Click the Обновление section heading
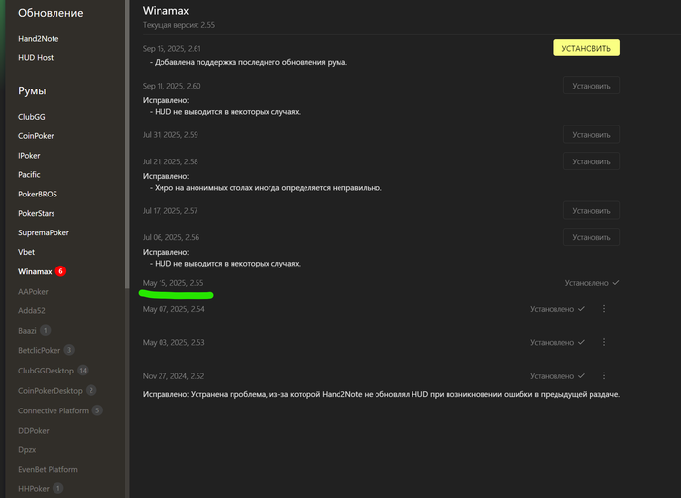 (51, 13)
